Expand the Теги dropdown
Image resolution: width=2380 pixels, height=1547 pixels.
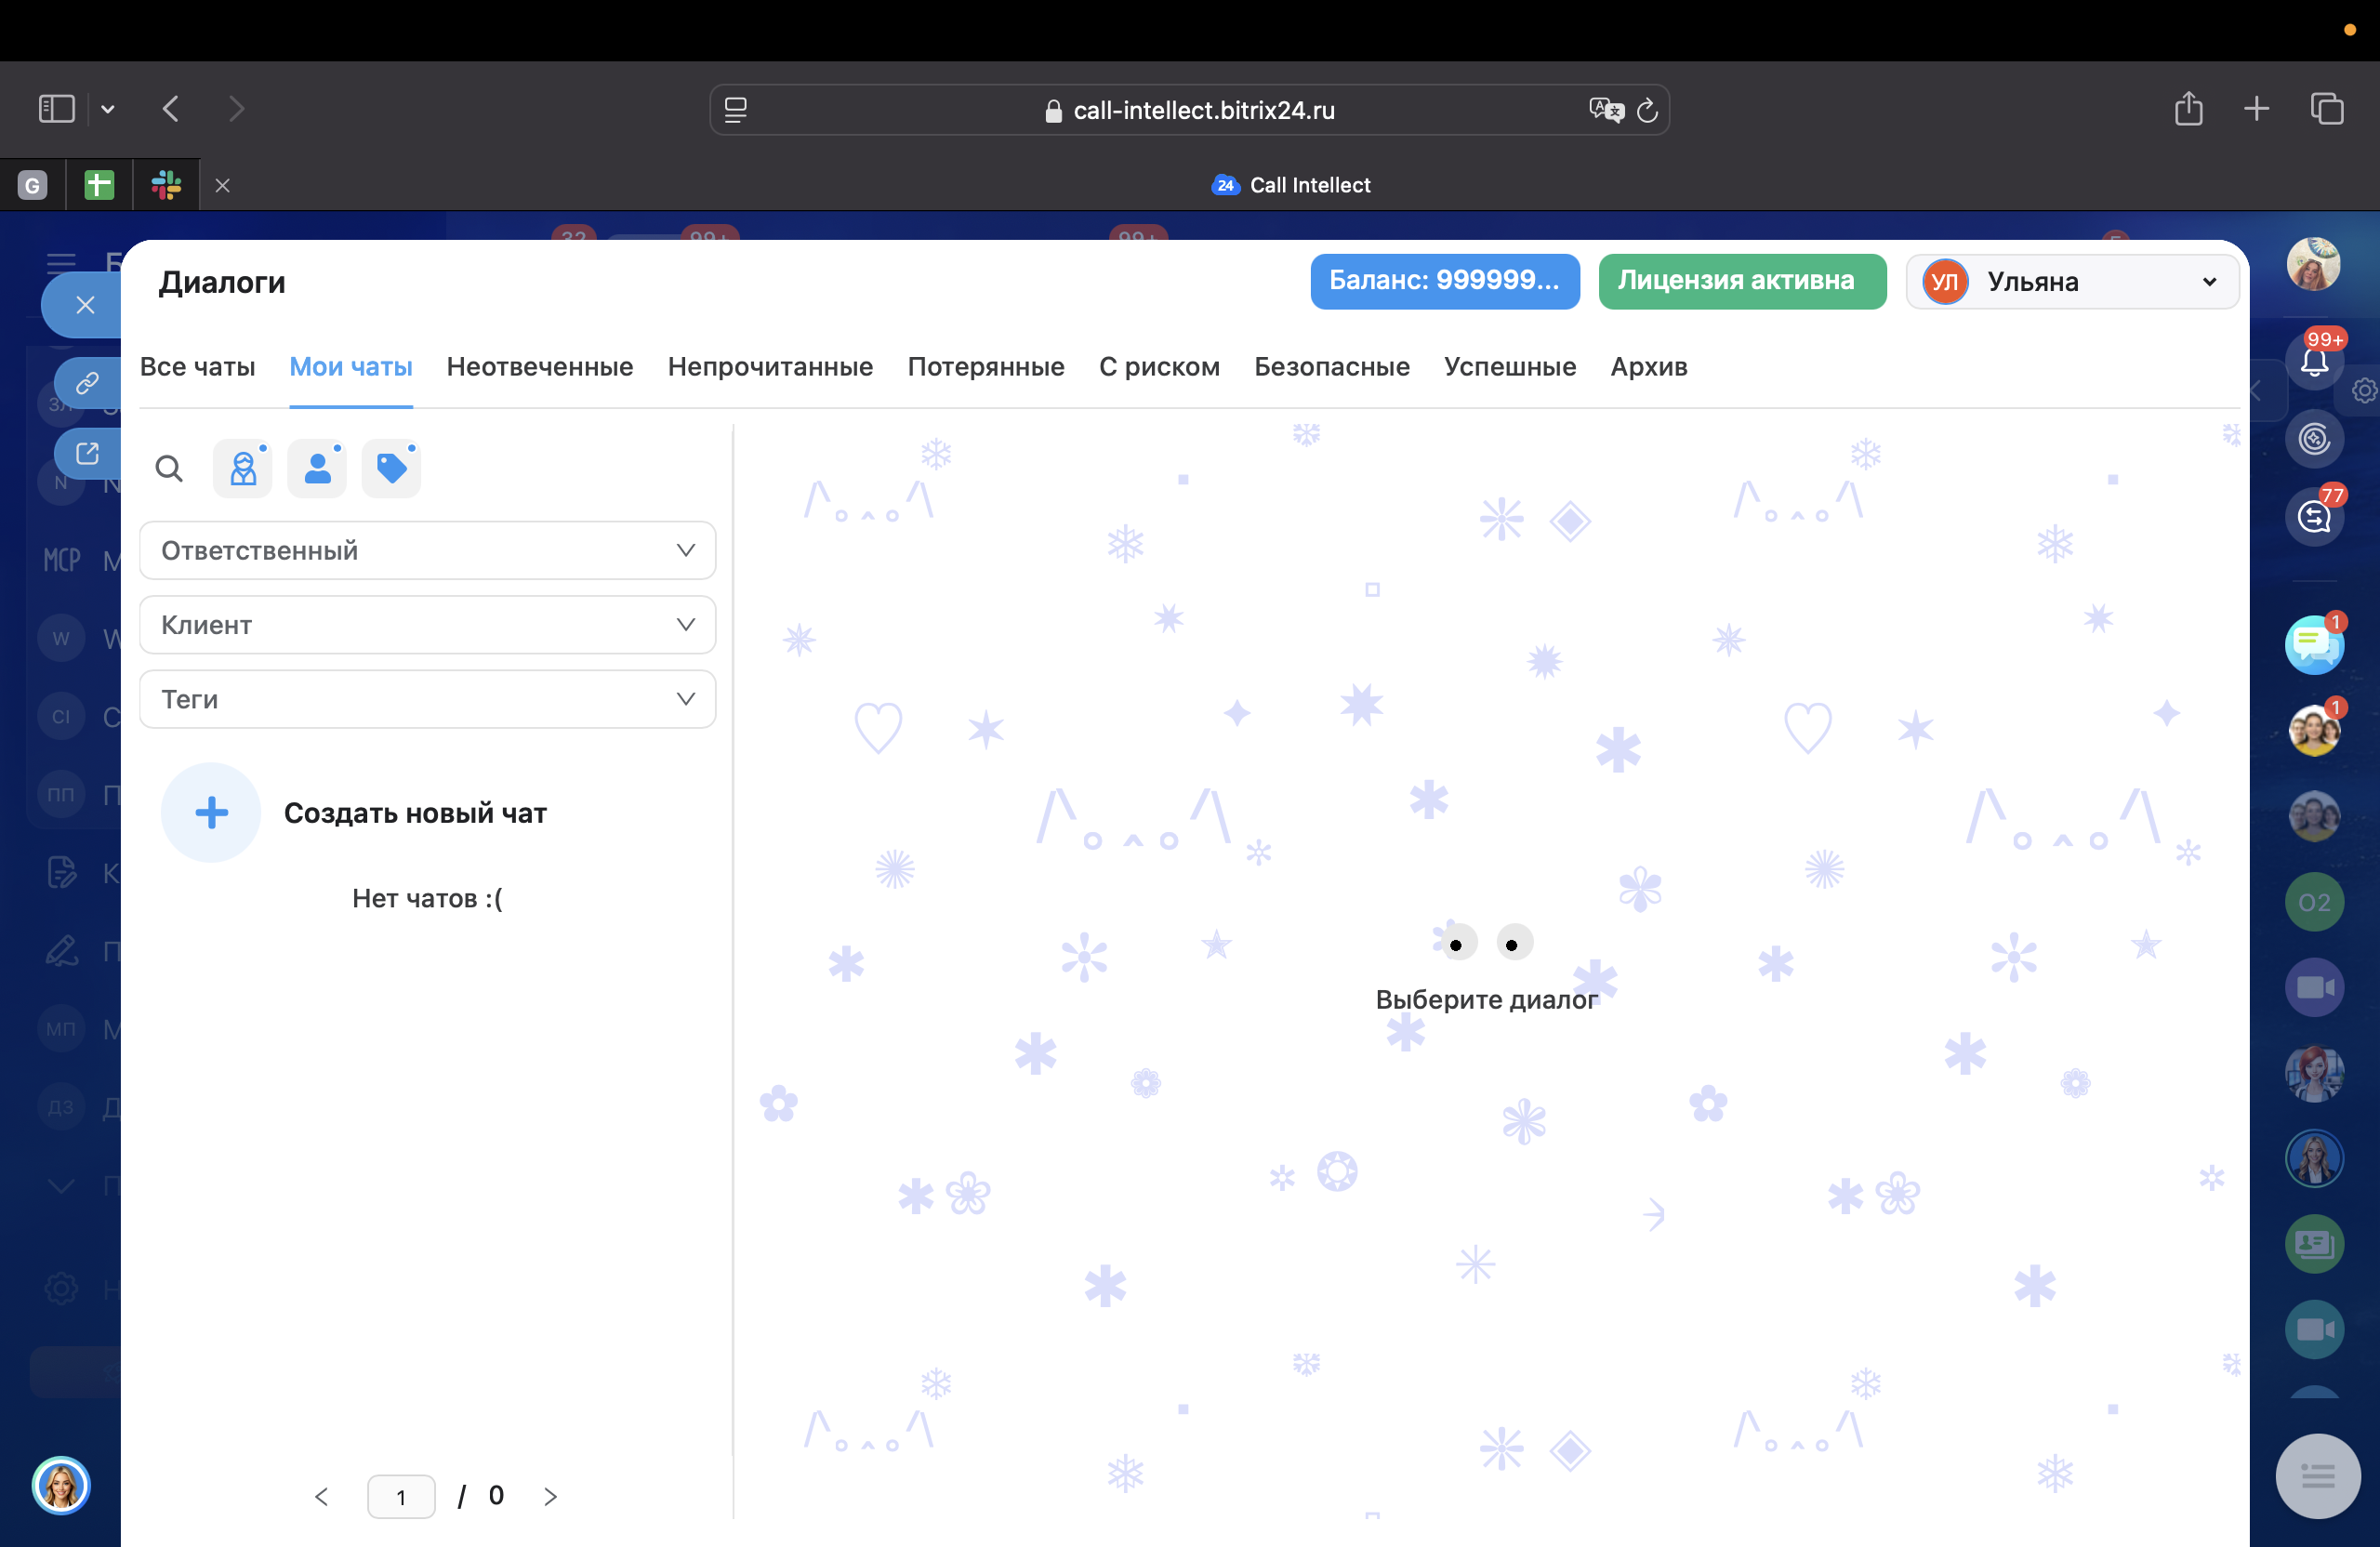(427, 699)
